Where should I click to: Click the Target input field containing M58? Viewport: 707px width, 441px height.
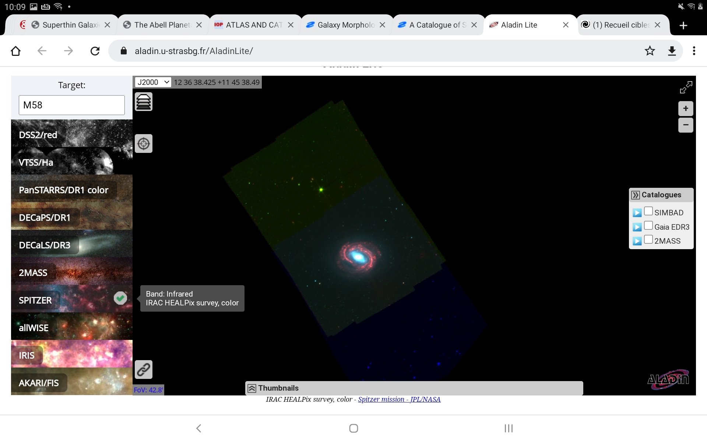(72, 105)
